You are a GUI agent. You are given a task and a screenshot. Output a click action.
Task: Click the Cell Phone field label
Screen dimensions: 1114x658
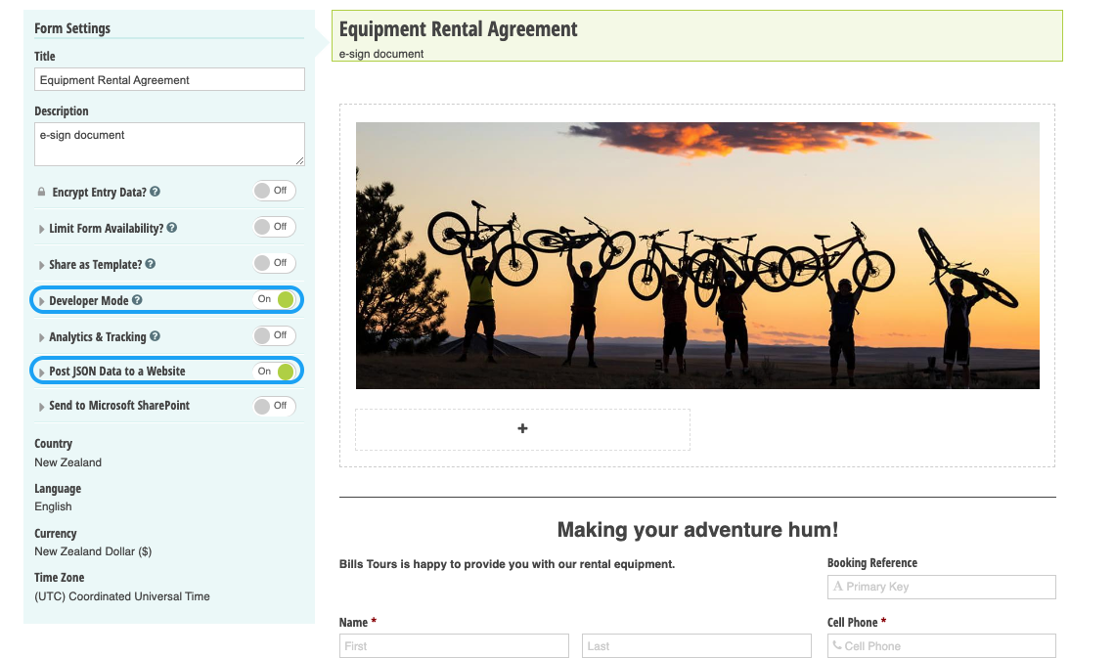853,623
